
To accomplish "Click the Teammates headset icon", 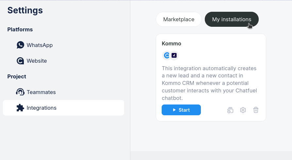I will pyautogui.click(x=20, y=92).
